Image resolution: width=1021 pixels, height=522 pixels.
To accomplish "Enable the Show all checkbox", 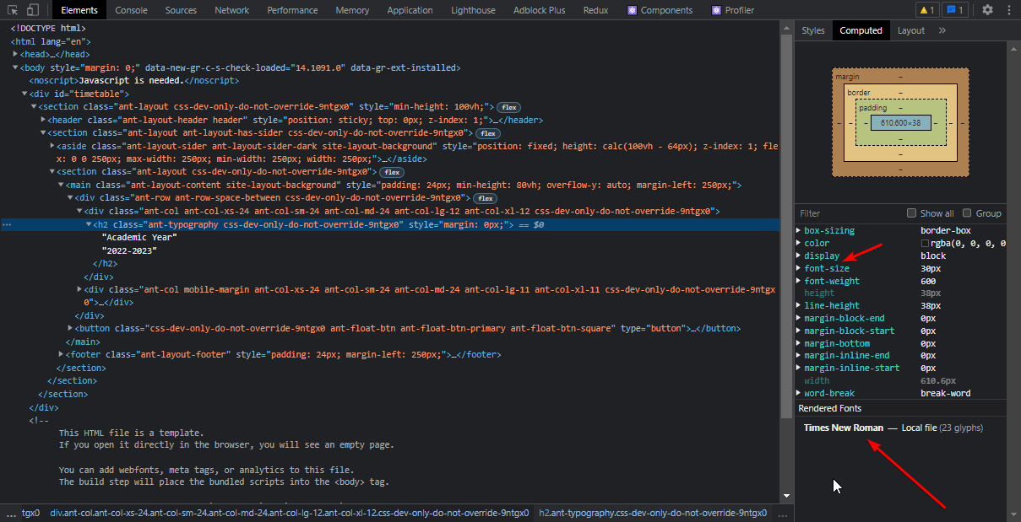I will pyautogui.click(x=911, y=213).
